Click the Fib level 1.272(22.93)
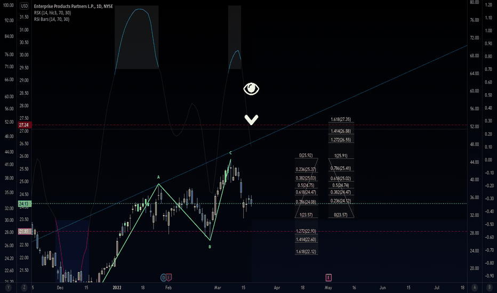Image resolution: width=497 pixels, height=293 pixels. coord(306,231)
